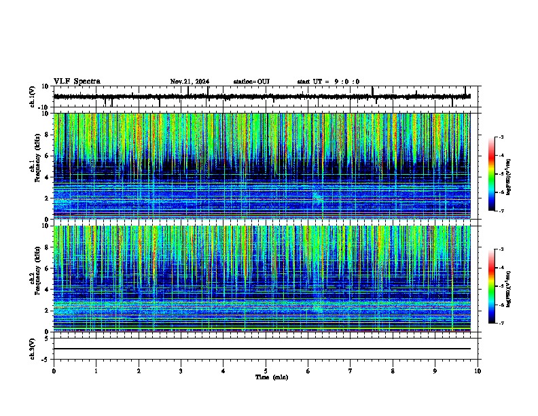Screen dimensions: 538x416
Task: Click the 'Time (min)' axis title
Action: 272,377
